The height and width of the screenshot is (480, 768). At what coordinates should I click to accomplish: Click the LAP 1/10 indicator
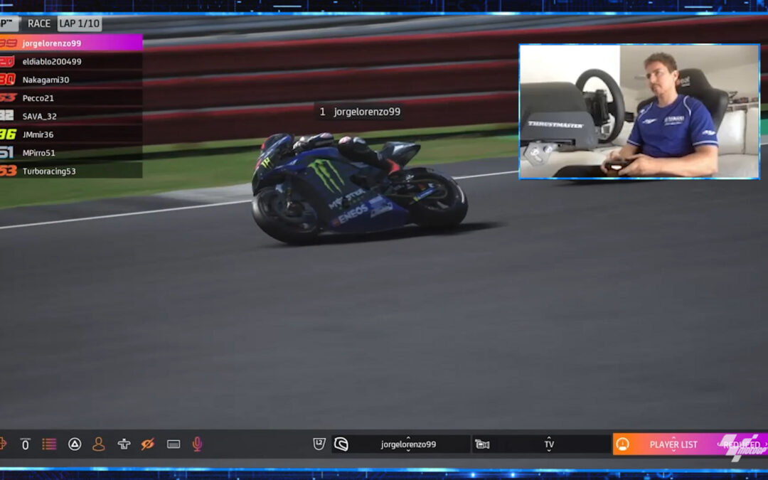[x=80, y=23]
